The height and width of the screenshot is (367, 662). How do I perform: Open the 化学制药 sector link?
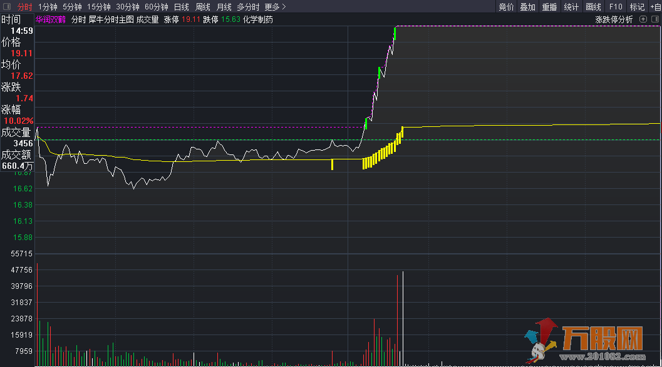click(x=258, y=19)
